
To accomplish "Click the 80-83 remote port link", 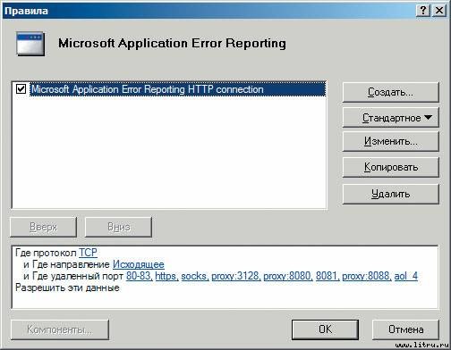I will click(x=139, y=276).
